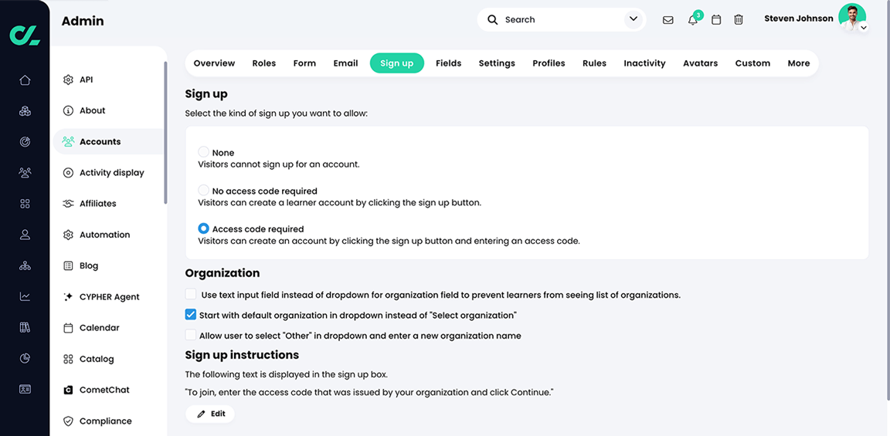Uncheck Start with default organization checkbox
This screenshot has width=890, height=436.
(191, 315)
